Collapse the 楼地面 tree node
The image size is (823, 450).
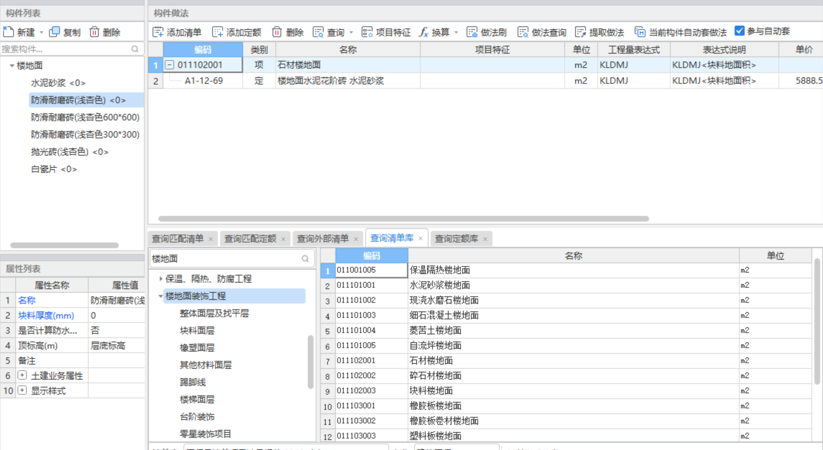pyautogui.click(x=11, y=66)
